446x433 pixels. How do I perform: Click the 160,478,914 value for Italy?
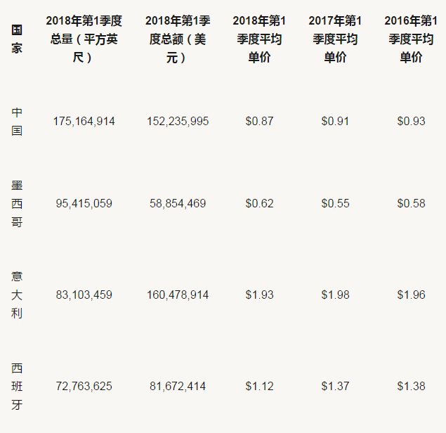[x=178, y=295]
